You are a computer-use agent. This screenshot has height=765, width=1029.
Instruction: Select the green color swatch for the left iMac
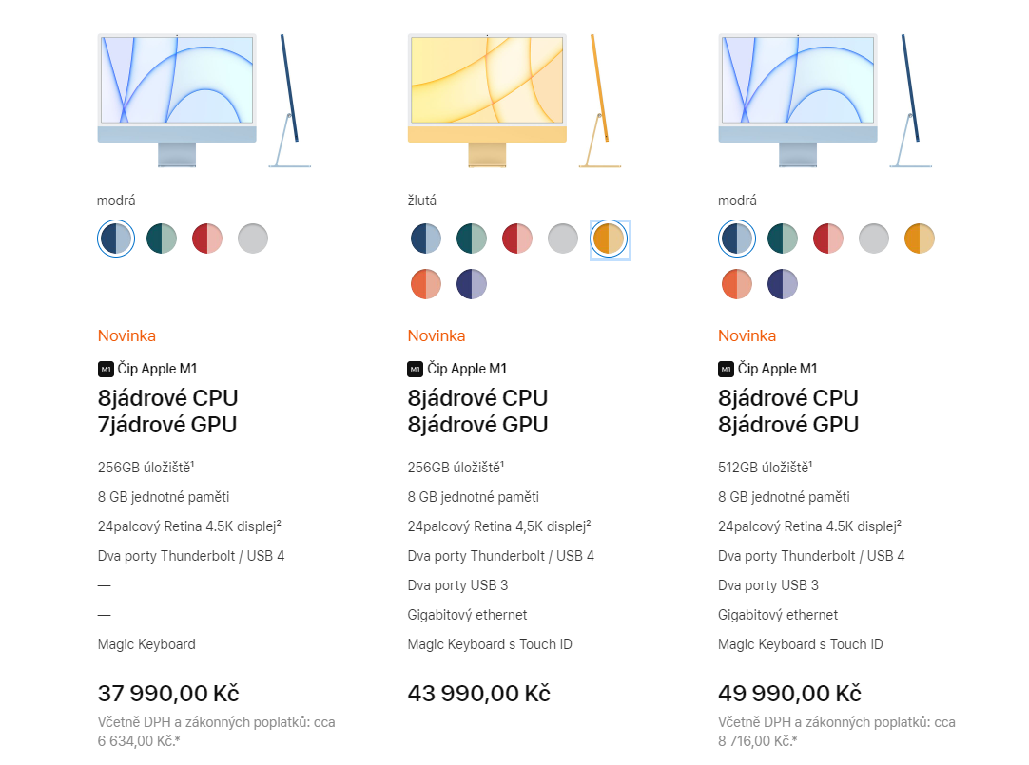[x=162, y=239]
